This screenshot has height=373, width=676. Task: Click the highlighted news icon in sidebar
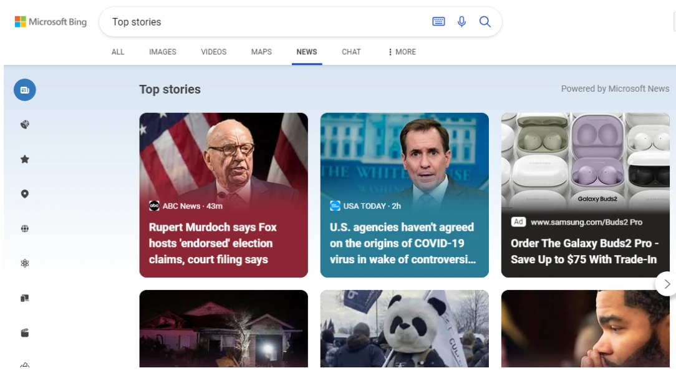(25, 90)
